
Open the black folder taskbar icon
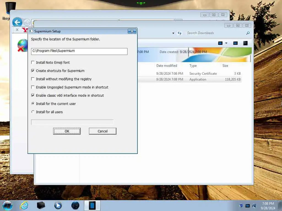click(41, 206)
